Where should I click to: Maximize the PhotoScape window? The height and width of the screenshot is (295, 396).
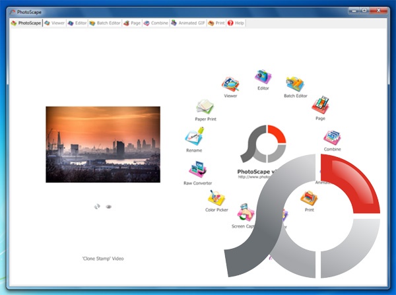pos(364,11)
